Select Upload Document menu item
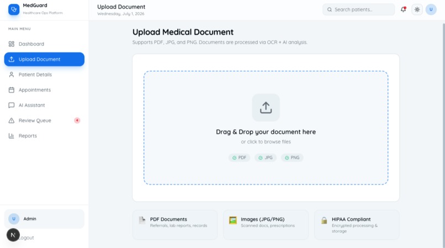 pyautogui.click(x=44, y=59)
